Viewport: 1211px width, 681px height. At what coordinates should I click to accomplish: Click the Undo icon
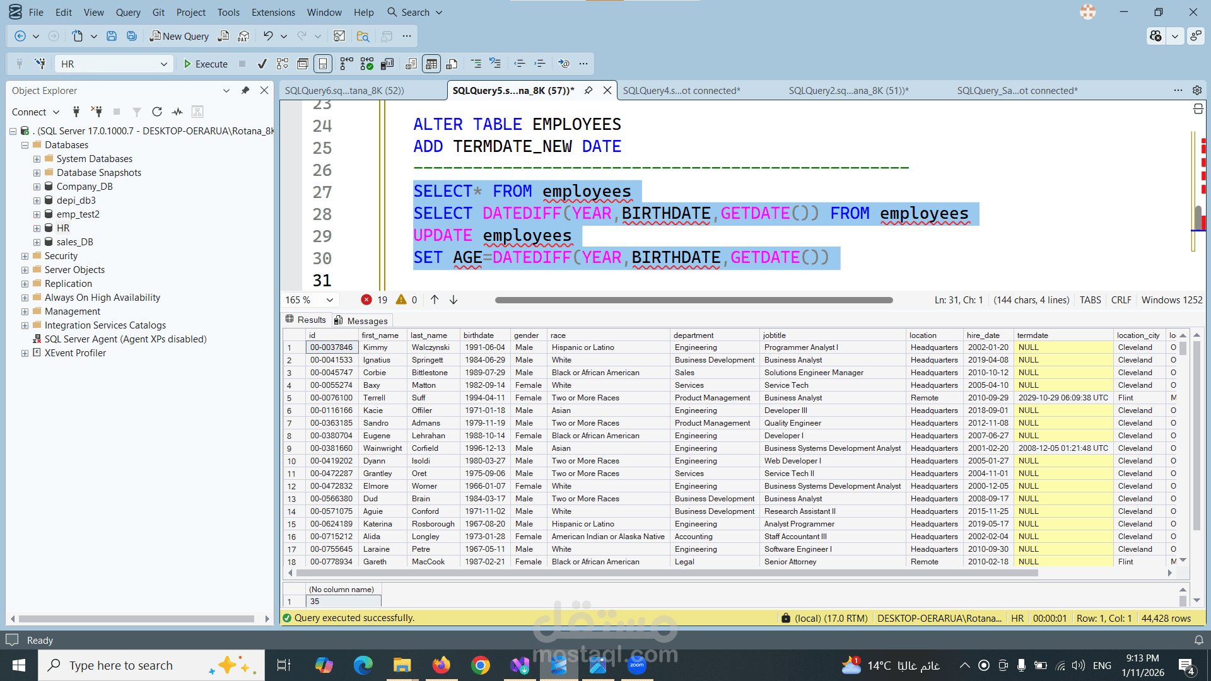pos(268,36)
